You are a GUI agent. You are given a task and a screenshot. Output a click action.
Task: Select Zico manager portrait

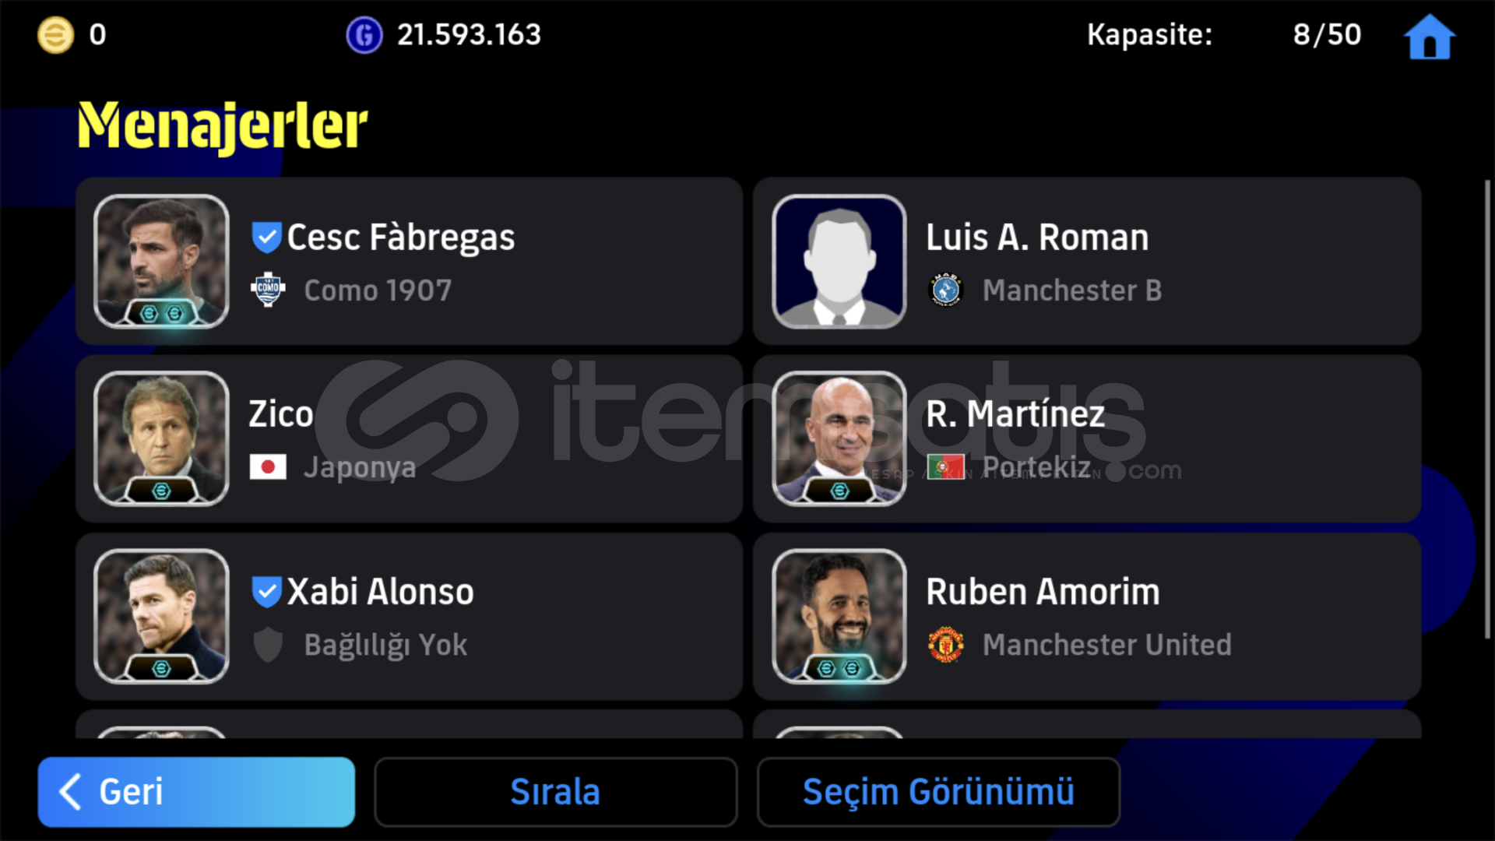[x=161, y=438]
